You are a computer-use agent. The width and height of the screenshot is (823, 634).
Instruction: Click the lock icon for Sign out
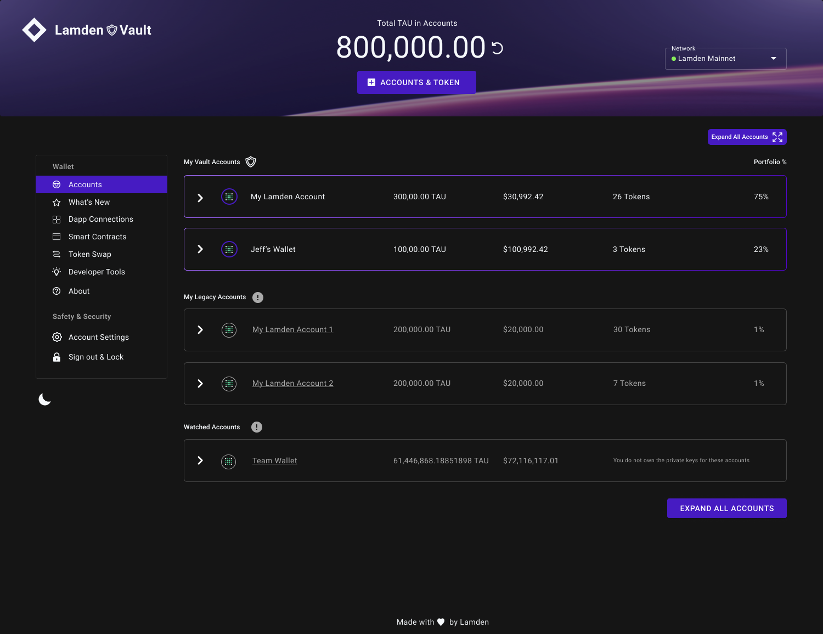coord(57,357)
